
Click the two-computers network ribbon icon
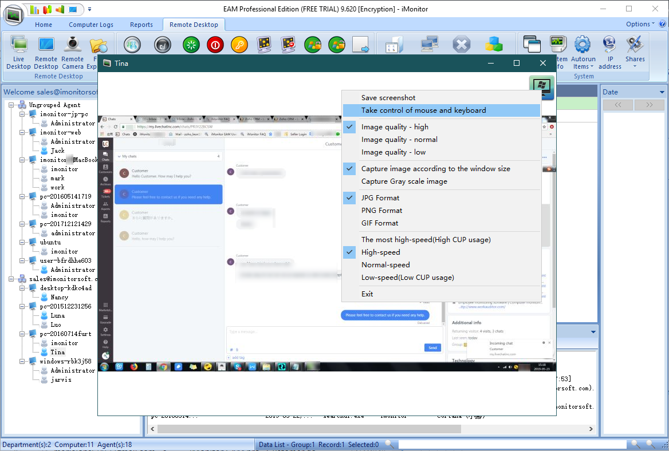[429, 45]
